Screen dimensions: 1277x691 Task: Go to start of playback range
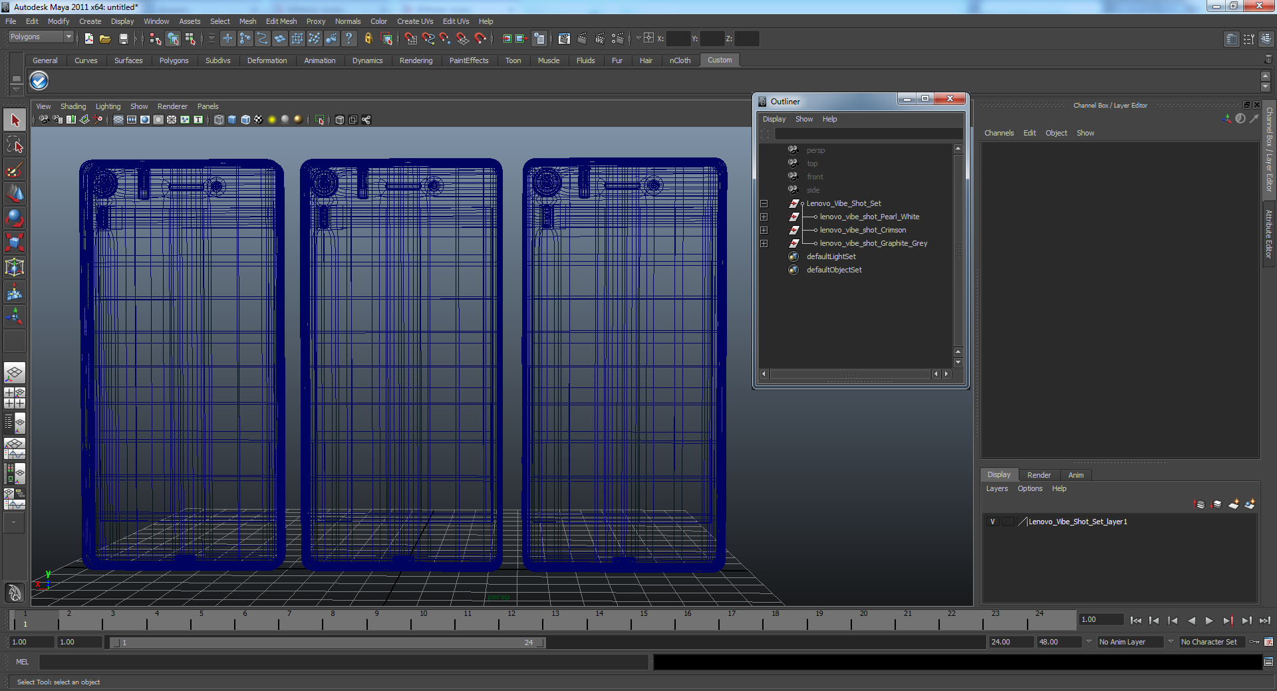[x=1135, y=621]
